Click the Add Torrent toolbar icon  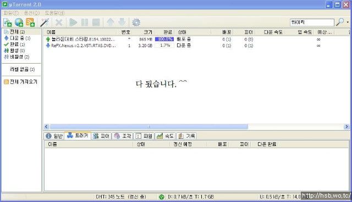[7, 23]
